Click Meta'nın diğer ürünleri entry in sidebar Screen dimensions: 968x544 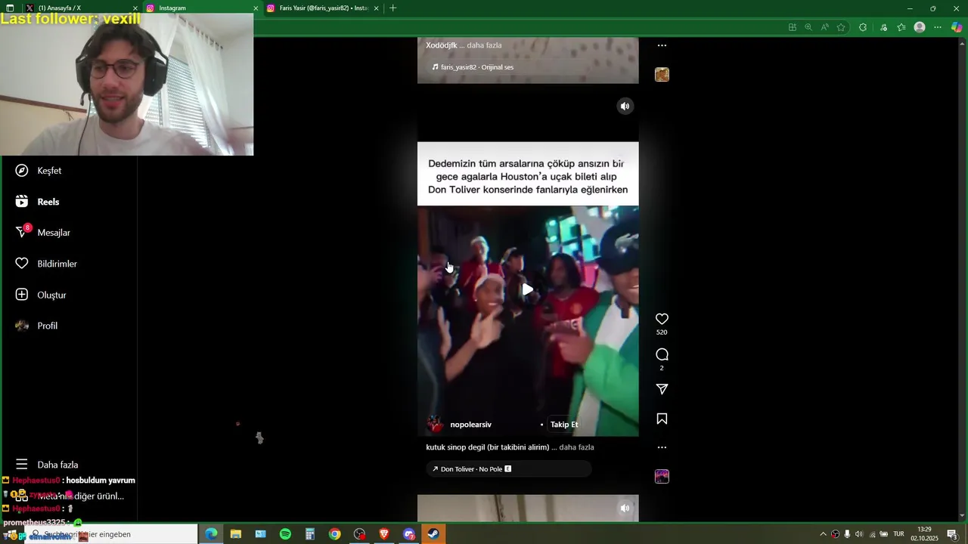[x=70, y=496]
